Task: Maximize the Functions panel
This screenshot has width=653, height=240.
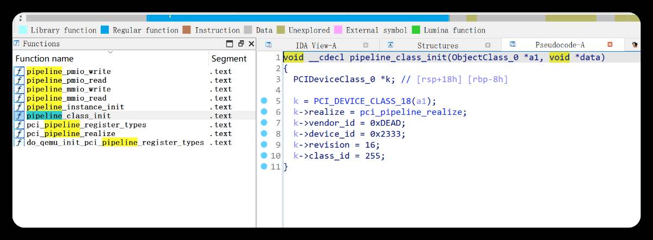Action: tap(230, 44)
